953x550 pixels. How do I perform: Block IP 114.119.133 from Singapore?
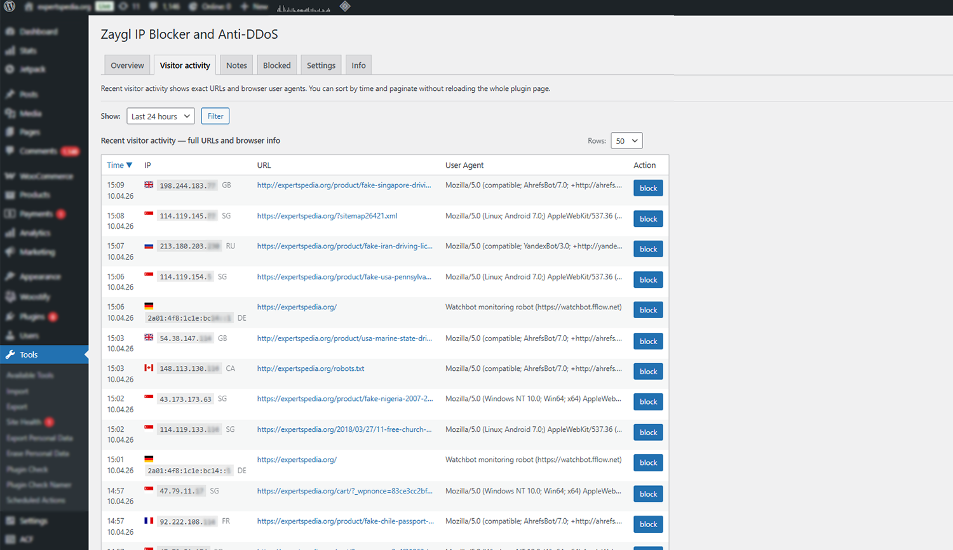click(x=648, y=432)
